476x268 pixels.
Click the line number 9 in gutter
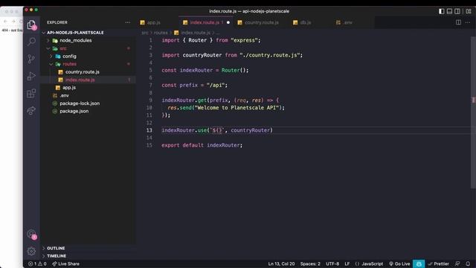coord(150,100)
